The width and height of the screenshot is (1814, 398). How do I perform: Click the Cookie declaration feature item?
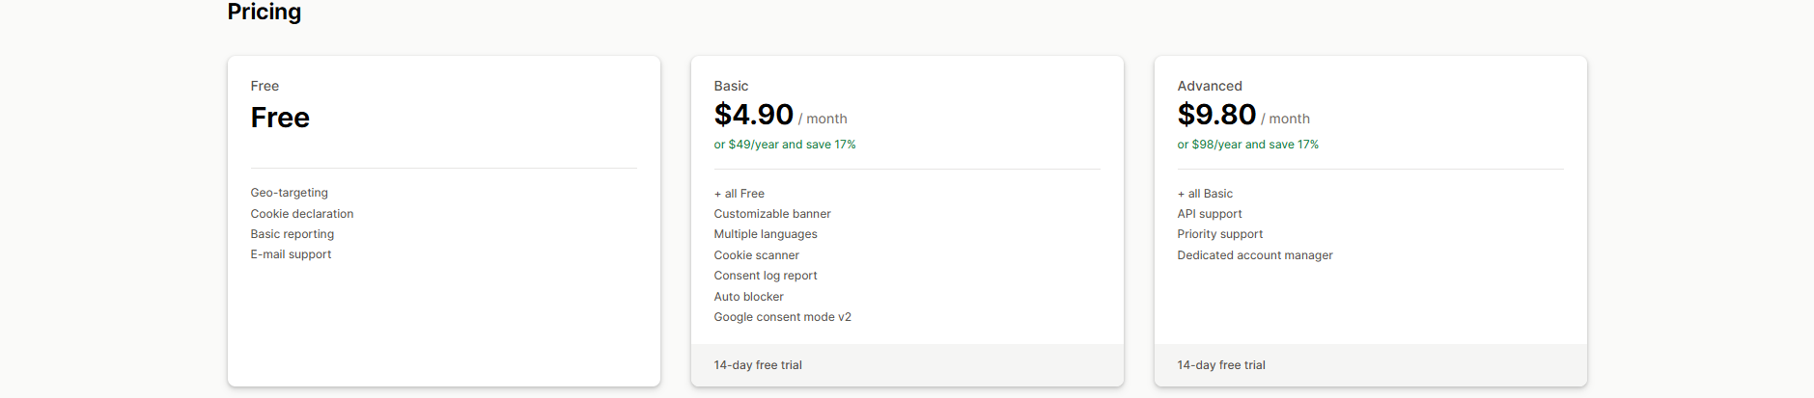(301, 214)
